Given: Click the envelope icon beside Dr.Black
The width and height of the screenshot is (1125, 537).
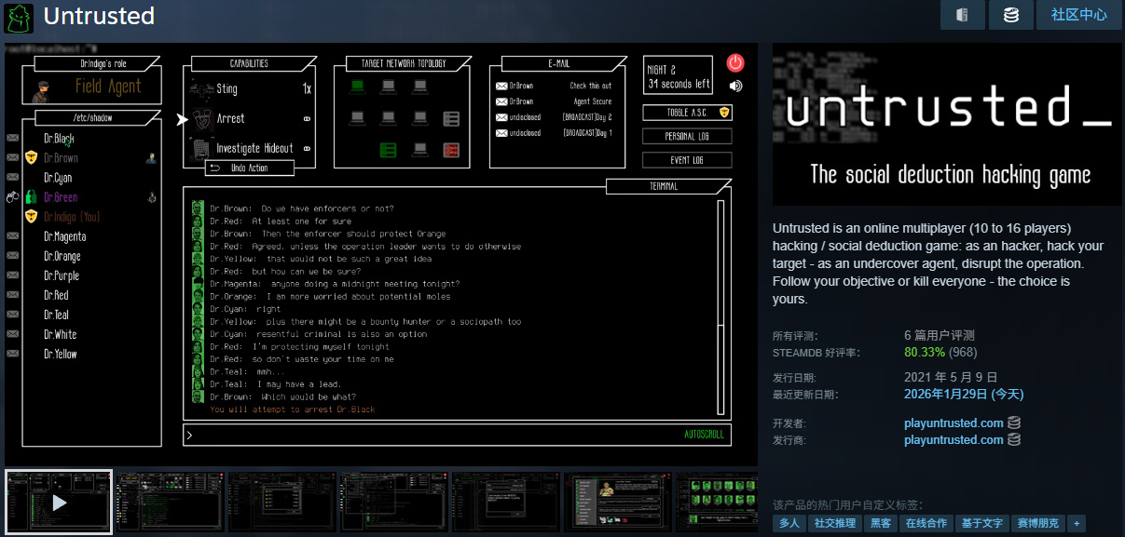Looking at the screenshot, I should pos(13,138).
